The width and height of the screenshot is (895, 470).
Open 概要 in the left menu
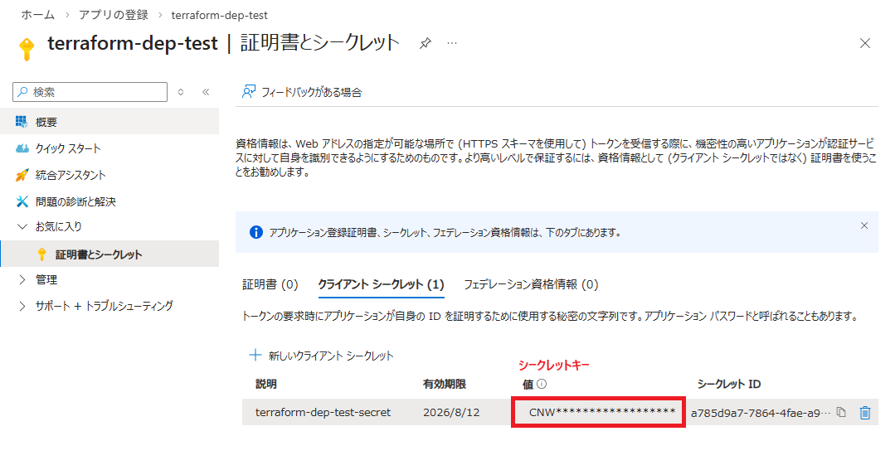(46, 122)
